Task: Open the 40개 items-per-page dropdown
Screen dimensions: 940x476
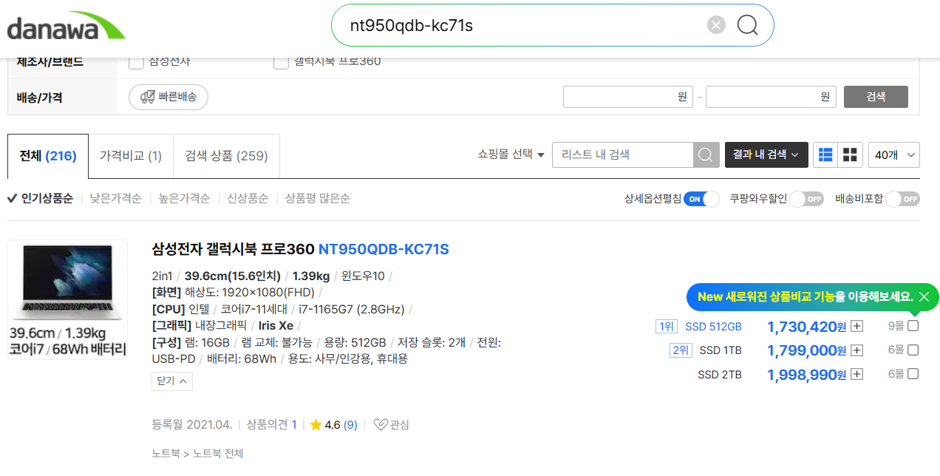Action: point(894,155)
